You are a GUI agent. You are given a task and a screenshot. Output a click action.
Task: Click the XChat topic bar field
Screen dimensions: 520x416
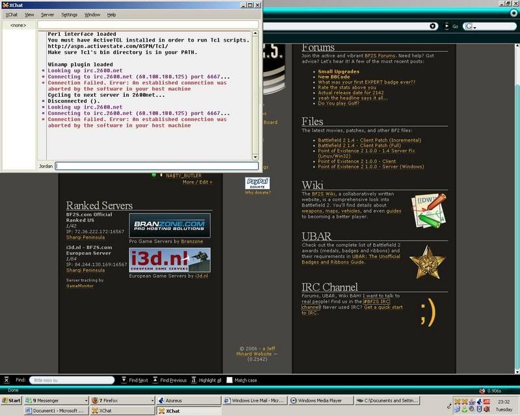148,25
